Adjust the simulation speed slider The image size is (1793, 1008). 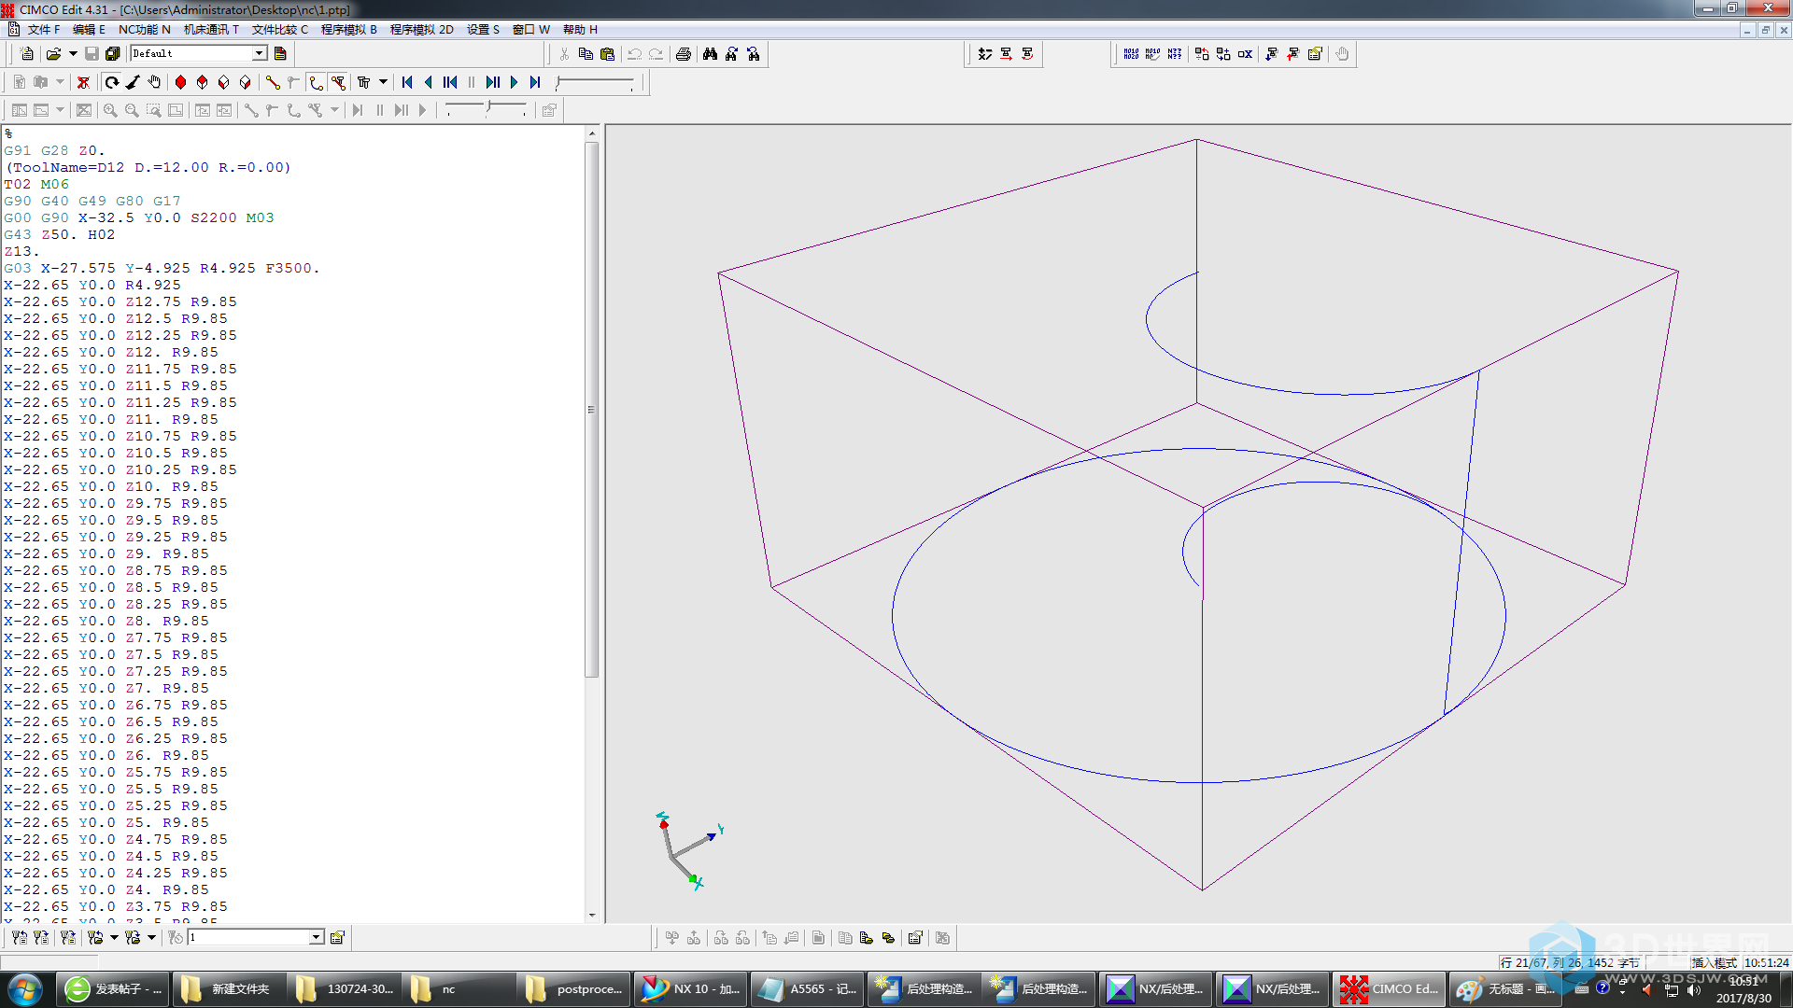coord(595,82)
